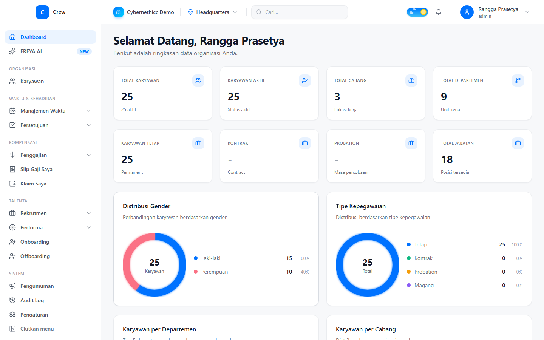Screen dimensions: 544x340
Task: Click the Total Departemen branch icon
Action: (x=518, y=80)
